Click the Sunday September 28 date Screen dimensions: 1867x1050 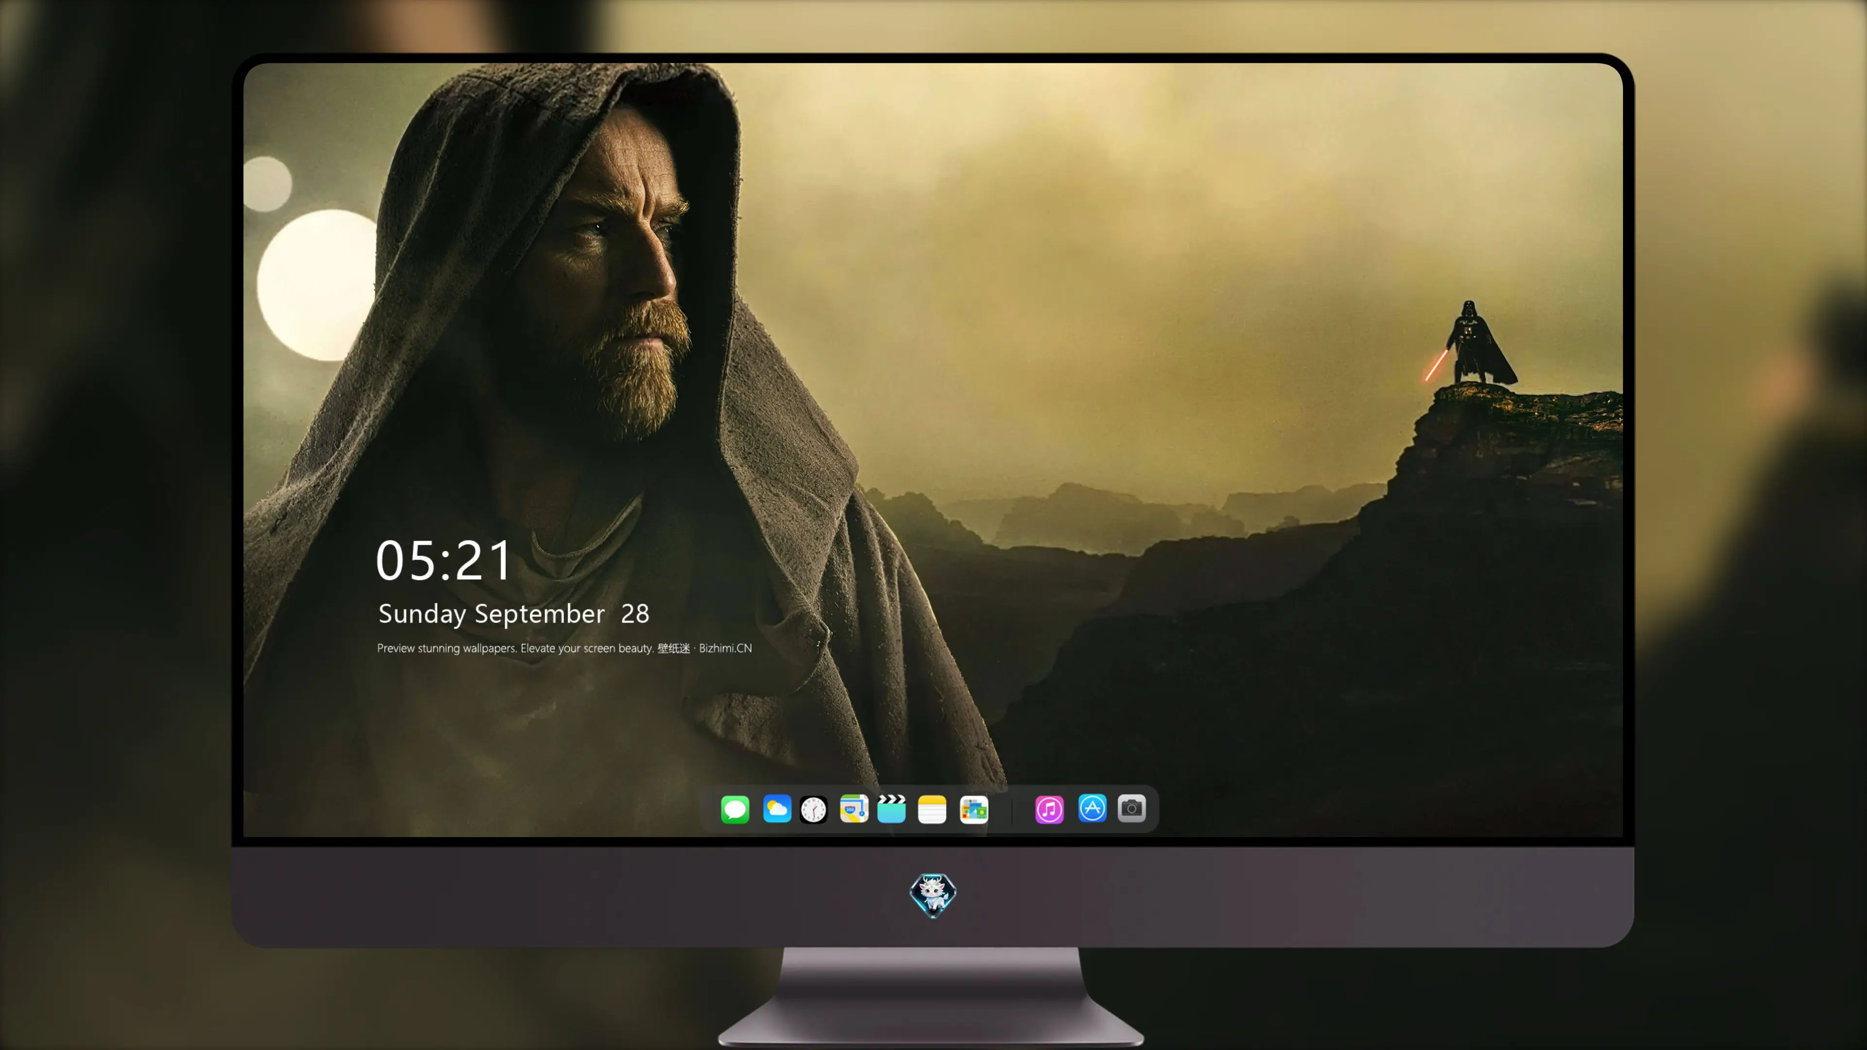(514, 614)
